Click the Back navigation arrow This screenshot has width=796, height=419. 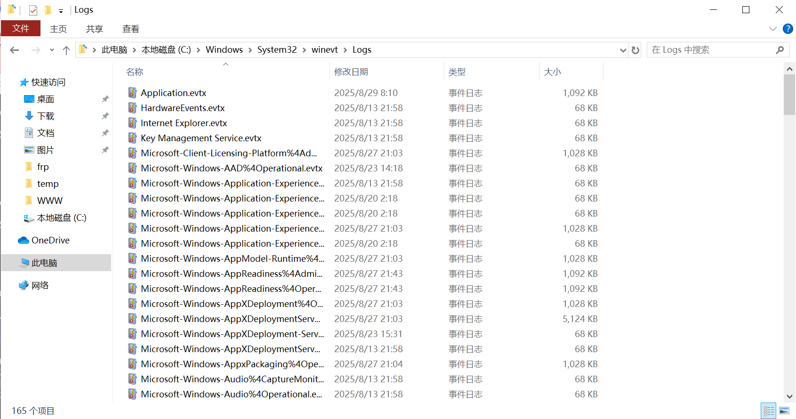pyautogui.click(x=15, y=50)
